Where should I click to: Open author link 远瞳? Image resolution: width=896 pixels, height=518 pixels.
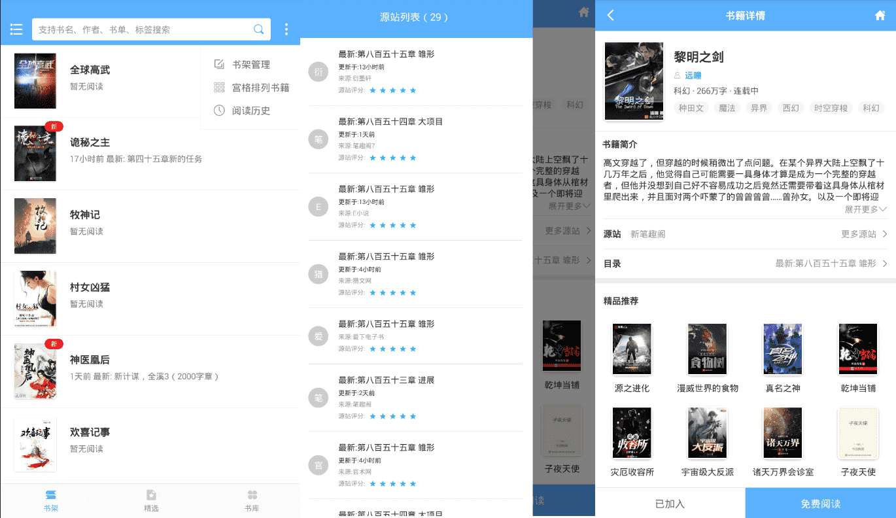pos(693,76)
